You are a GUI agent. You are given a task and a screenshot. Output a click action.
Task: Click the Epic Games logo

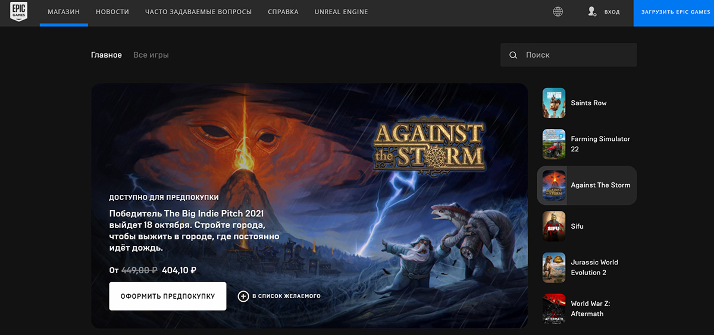[x=19, y=12]
